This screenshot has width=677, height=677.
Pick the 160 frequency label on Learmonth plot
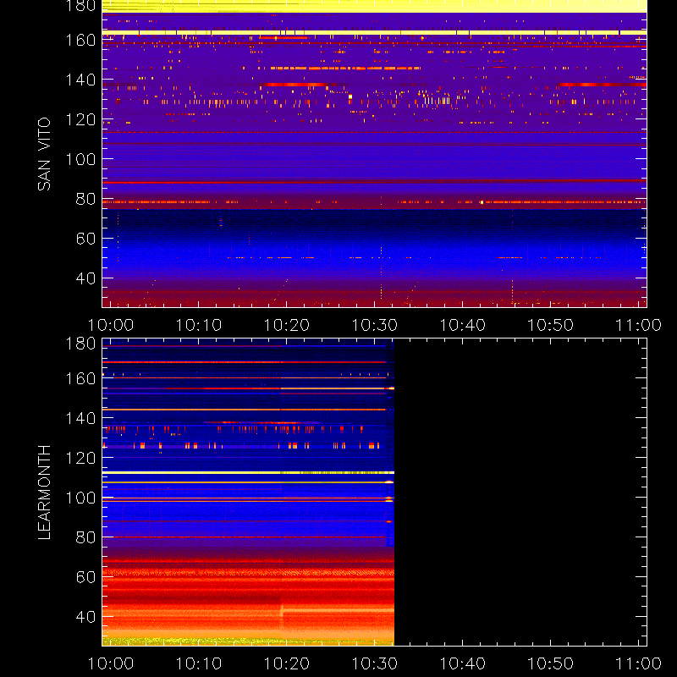coord(80,378)
